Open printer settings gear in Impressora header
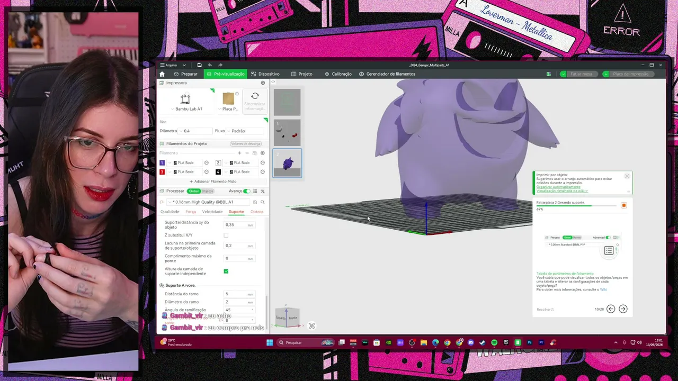The image size is (678, 381). coord(263,83)
